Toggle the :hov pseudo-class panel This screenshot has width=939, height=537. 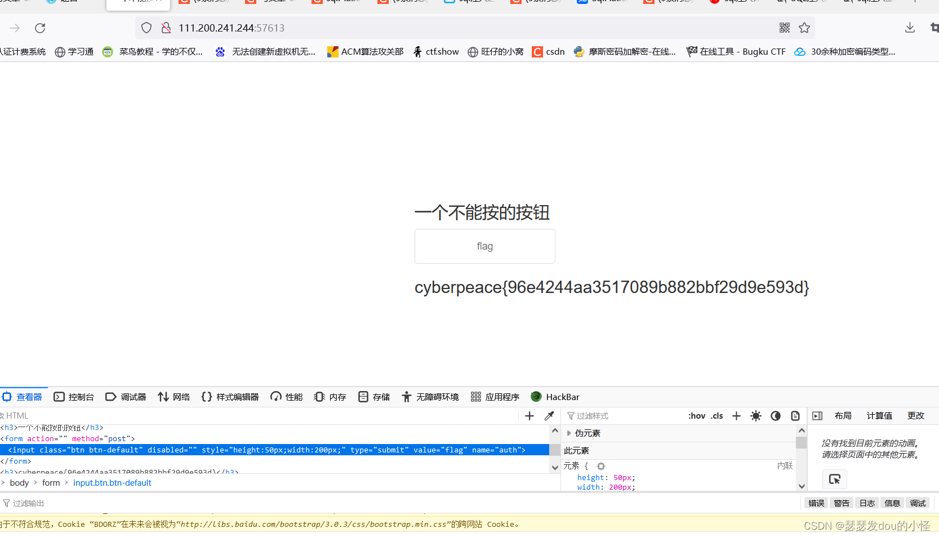pyautogui.click(x=697, y=416)
